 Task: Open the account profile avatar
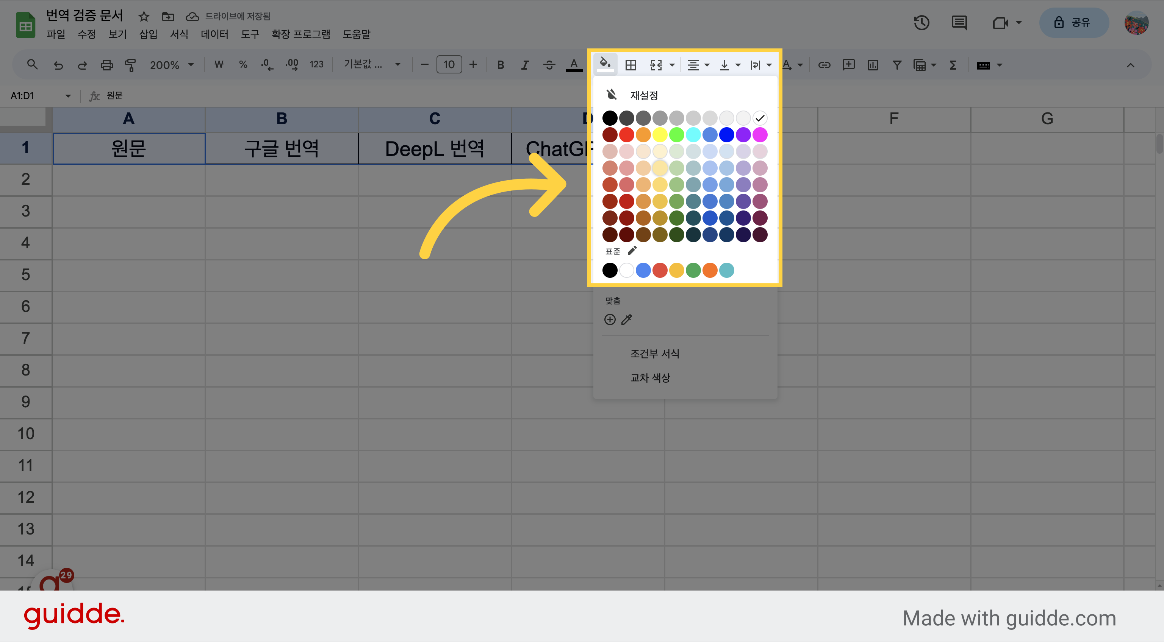pyautogui.click(x=1136, y=23)
